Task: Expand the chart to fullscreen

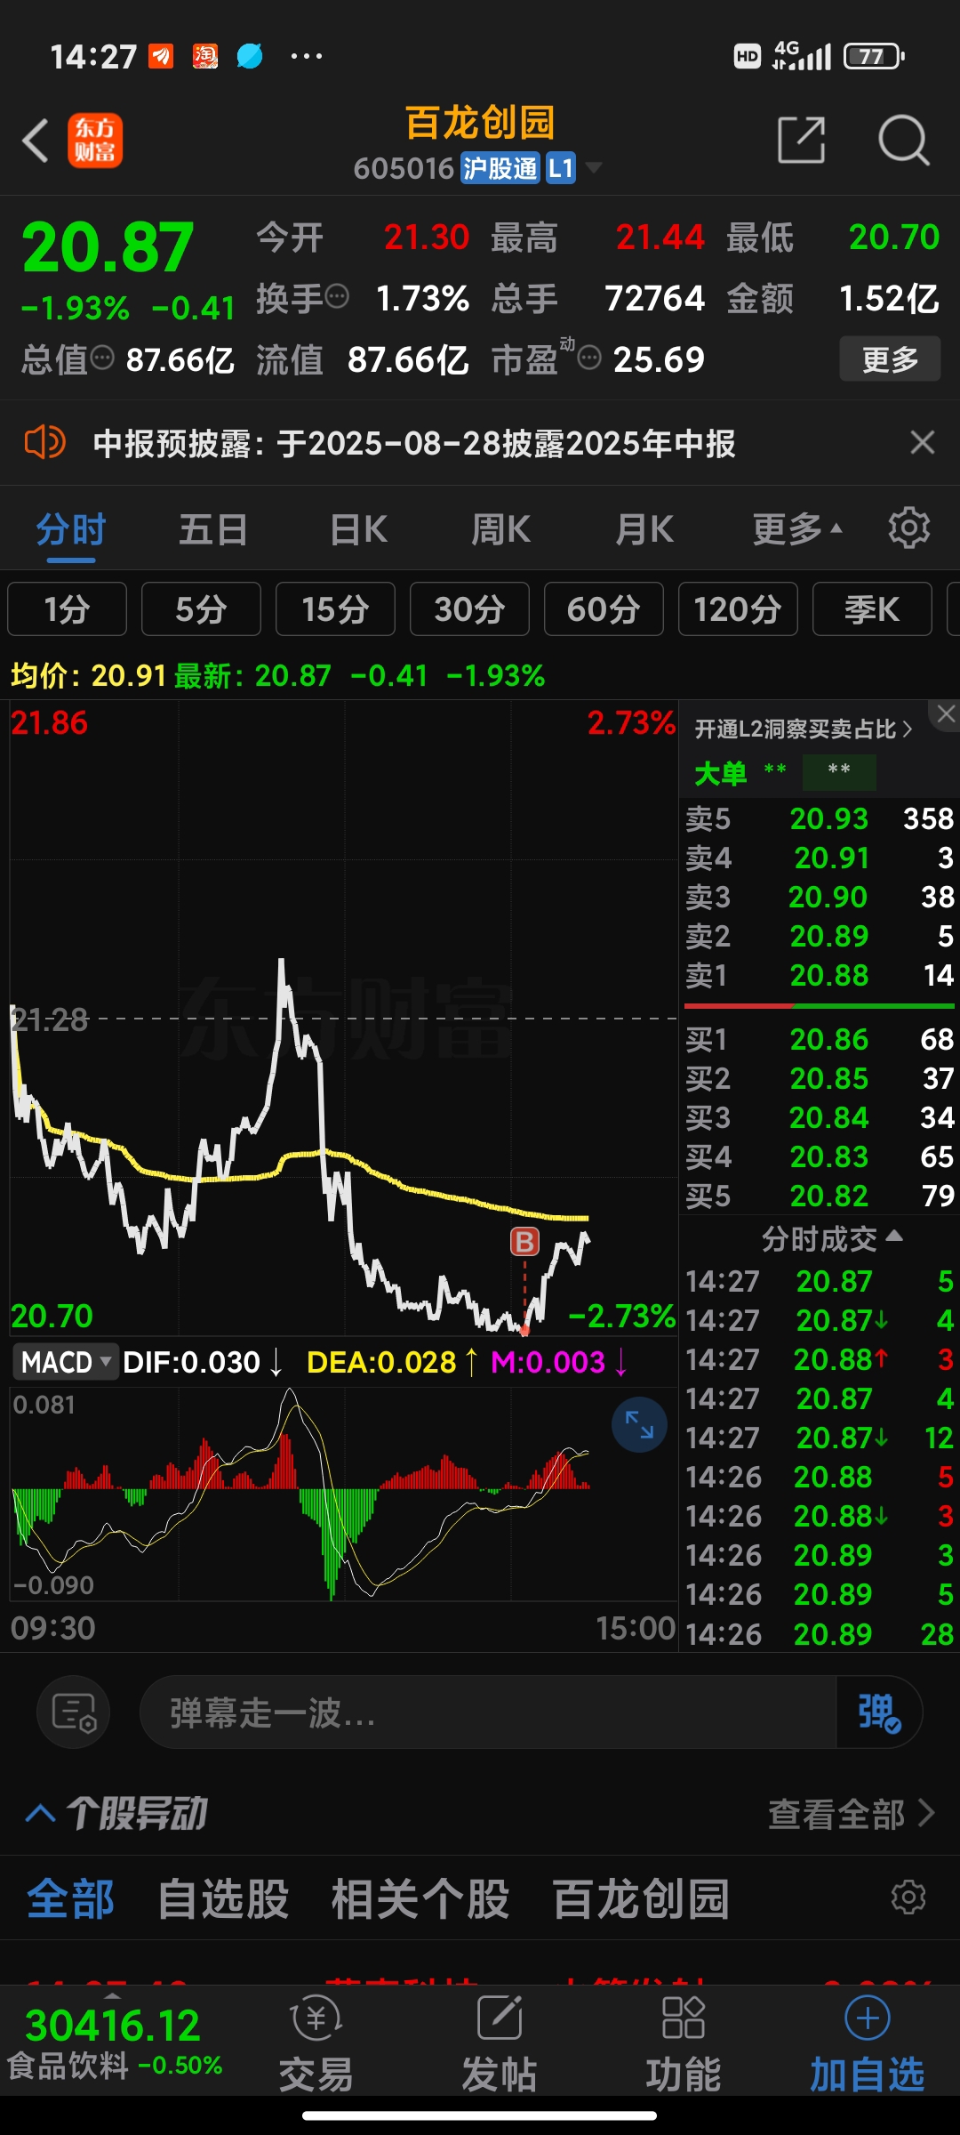Action: (639, 1425)
